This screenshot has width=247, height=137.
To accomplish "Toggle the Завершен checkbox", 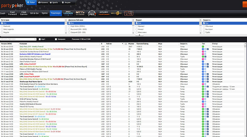I will [x=56, y=39].
